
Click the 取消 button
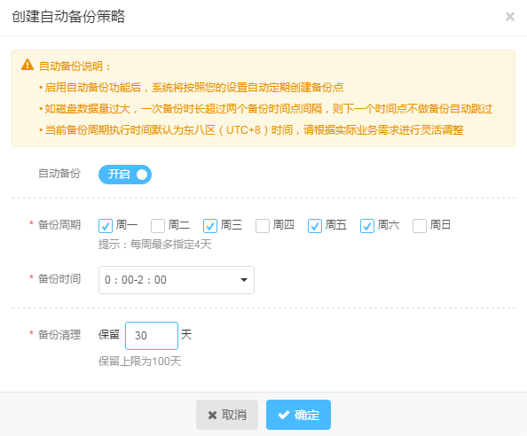click(x=227, y=415)
